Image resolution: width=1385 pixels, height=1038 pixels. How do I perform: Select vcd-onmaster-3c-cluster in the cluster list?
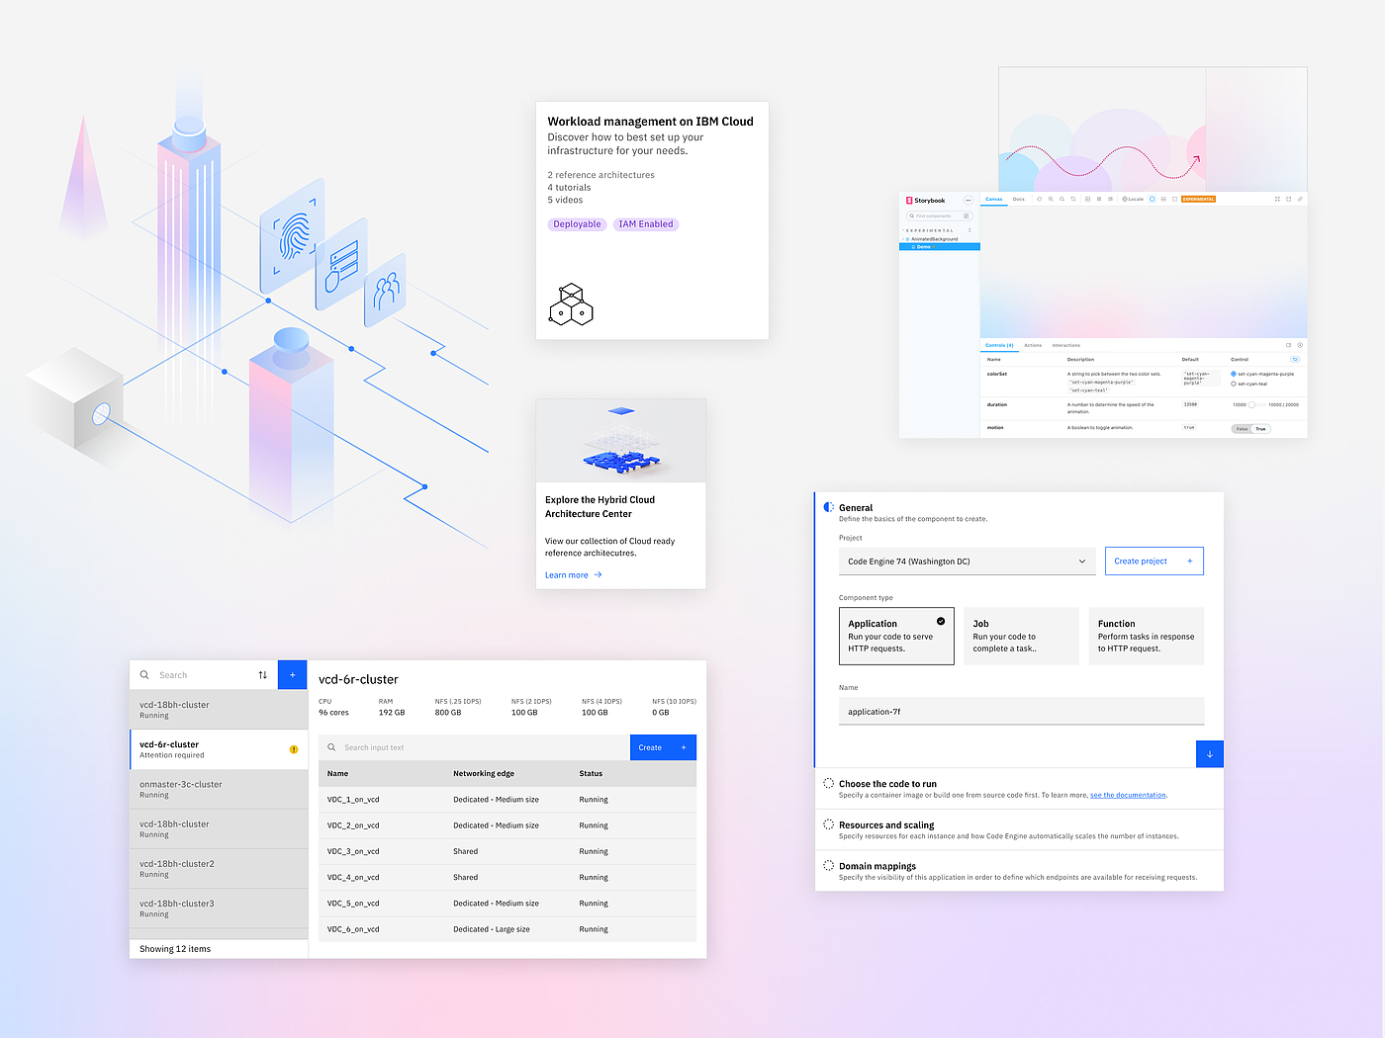coord(219,789)
